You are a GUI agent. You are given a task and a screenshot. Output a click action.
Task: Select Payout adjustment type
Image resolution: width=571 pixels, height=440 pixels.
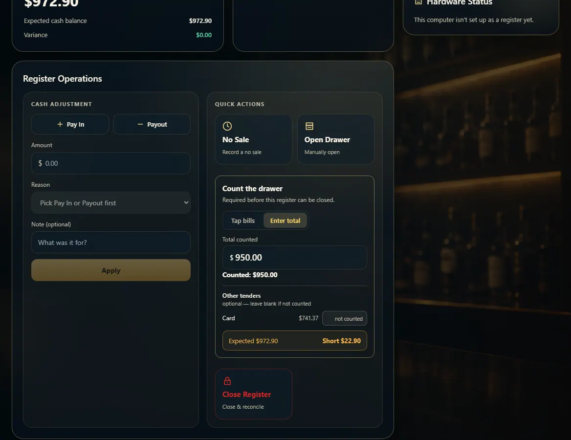(x=152, y=124)
